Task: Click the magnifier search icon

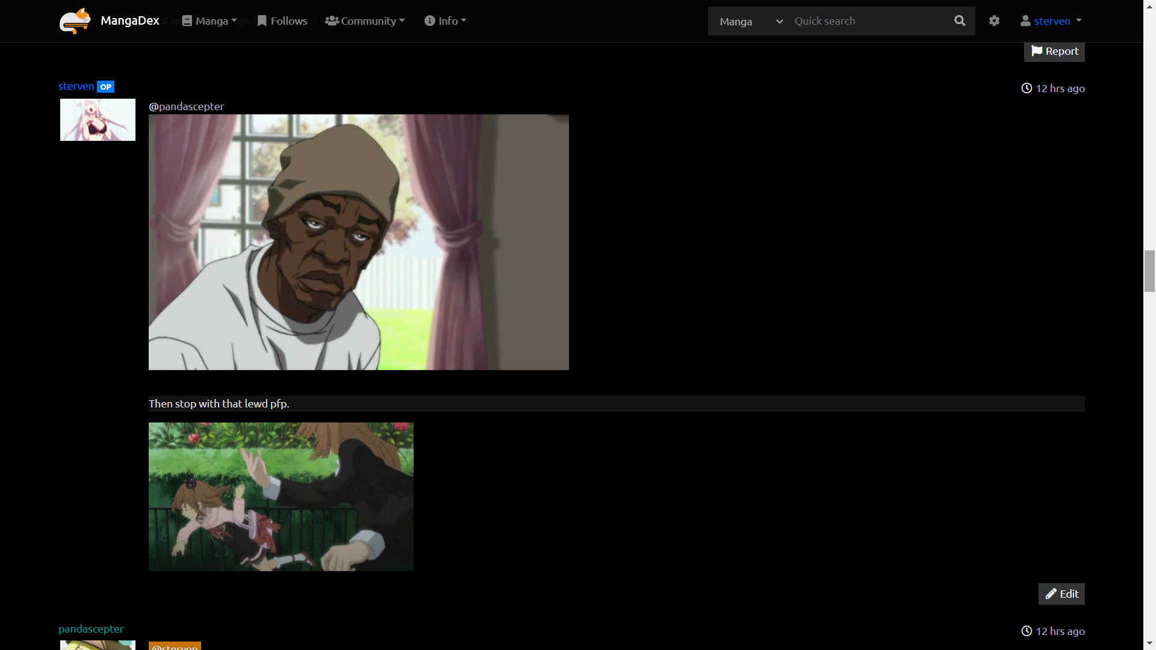Action: coord(960,21)
